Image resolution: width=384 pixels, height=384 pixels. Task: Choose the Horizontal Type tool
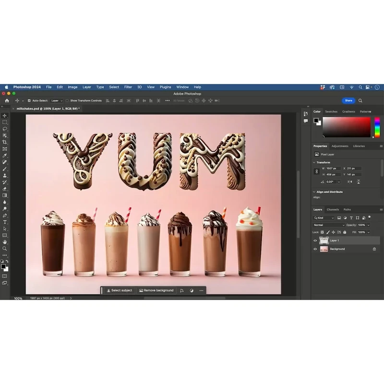pyautogui.click(x=5, y=222)
